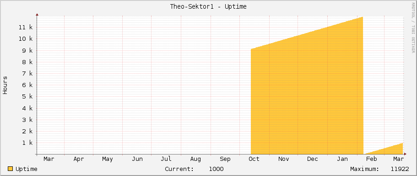The height and width of the screenshot is (176, 417).
Task: Click the 'Apr' month label
Action: tap(79, 159)
